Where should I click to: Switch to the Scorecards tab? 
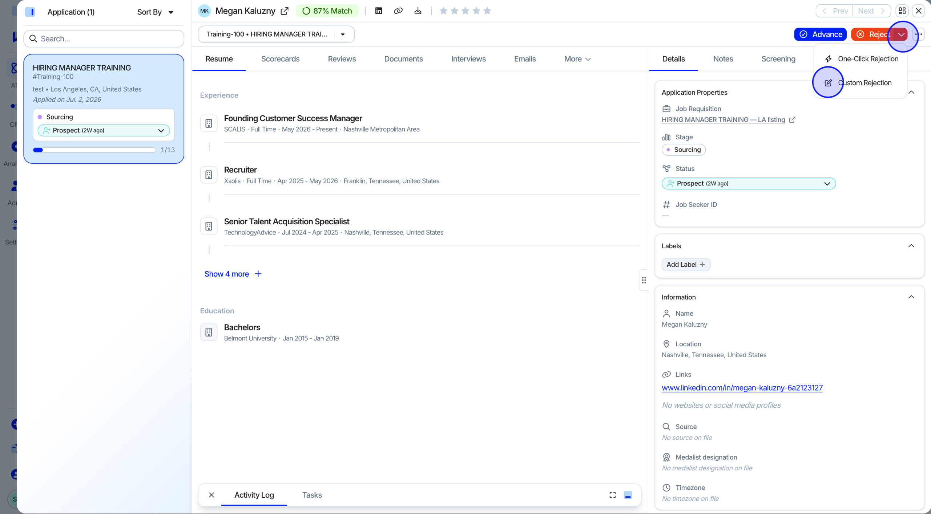coord(280,59)
